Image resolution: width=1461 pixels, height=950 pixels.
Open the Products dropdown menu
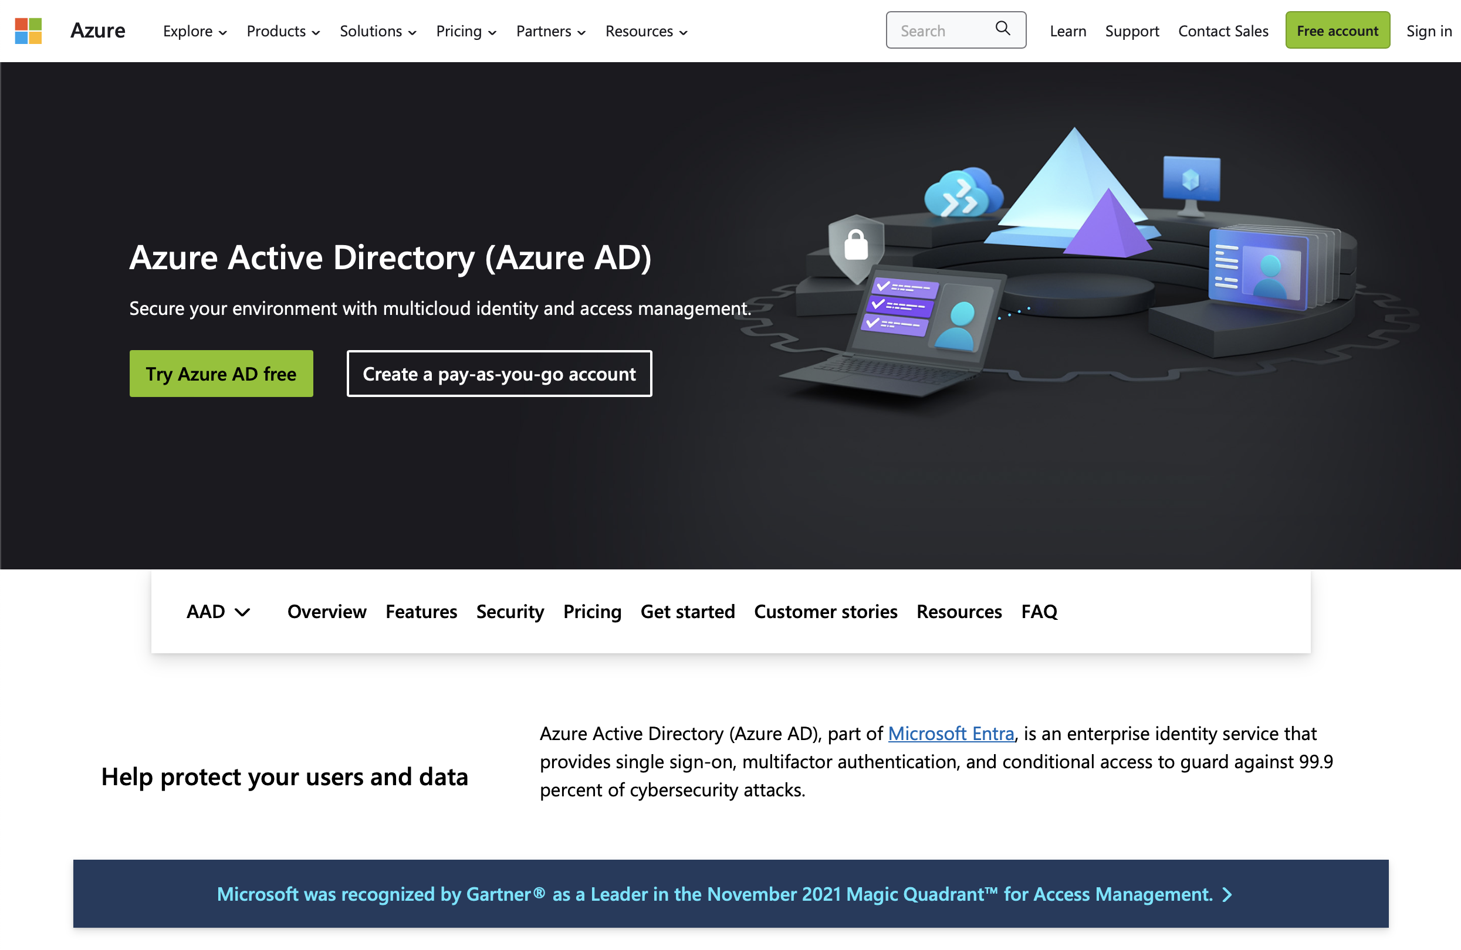coord(283,31)
